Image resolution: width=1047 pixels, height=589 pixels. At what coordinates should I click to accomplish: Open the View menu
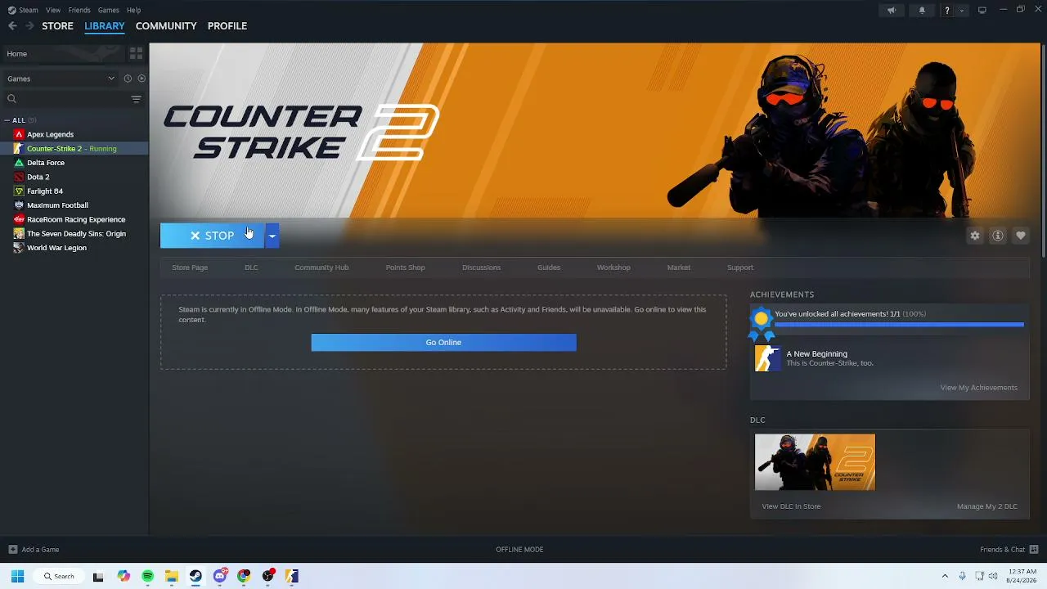[x=53, y=10]
